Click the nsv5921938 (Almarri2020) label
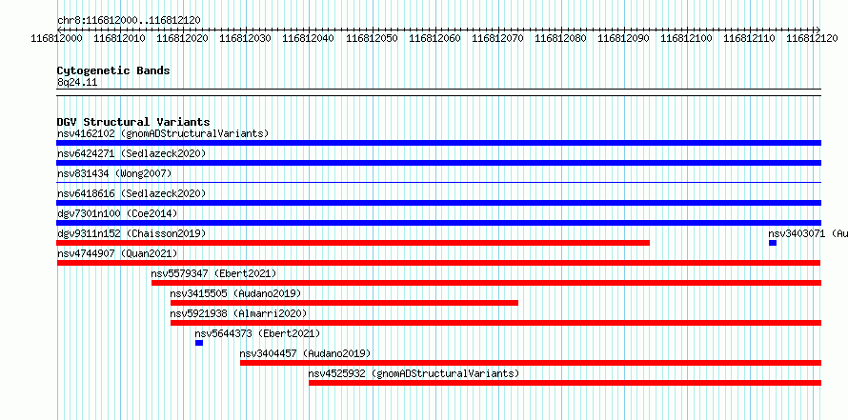The width and height of the screenshot is (848, 420). 238,313
